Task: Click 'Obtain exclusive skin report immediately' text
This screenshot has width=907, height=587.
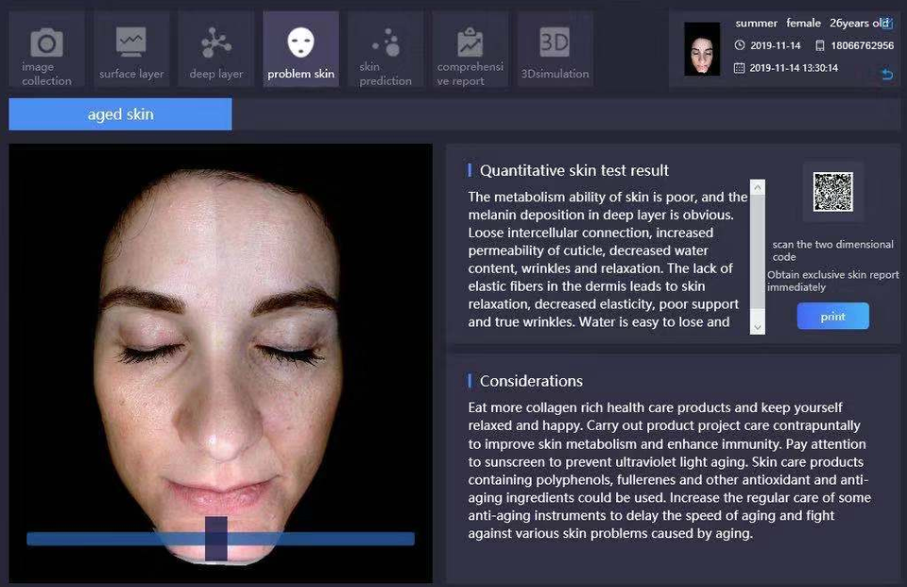Action: pos(833,281)
